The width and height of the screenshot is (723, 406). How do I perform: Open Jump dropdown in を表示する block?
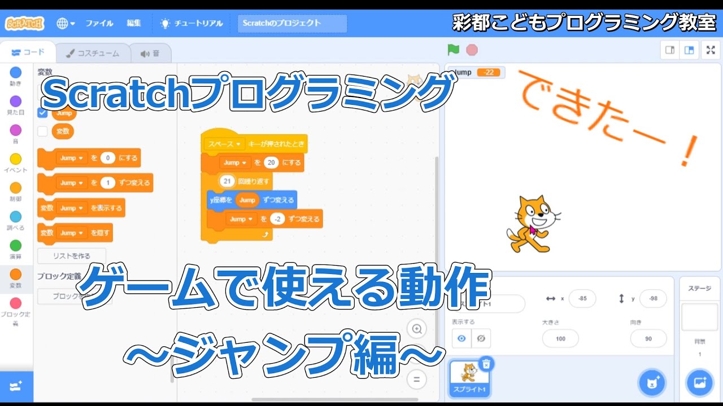72,208
